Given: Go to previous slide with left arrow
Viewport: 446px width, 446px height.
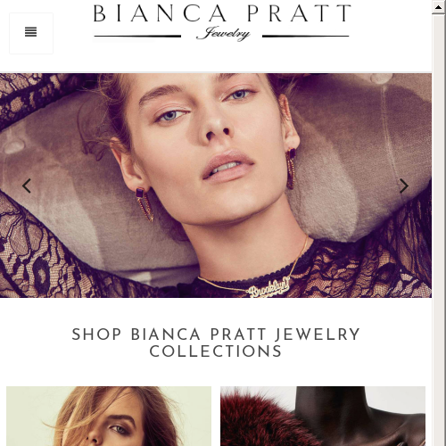Looking at the screenshot, I should click(x=27, y=186).
